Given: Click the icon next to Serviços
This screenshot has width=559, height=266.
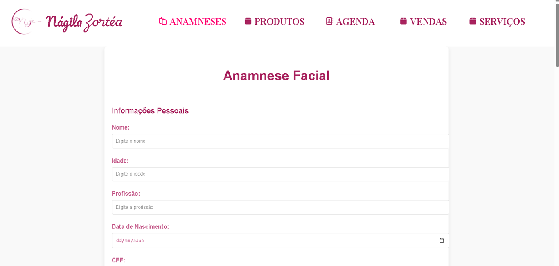Looking at the screenshot, I should tap(473, 21).
